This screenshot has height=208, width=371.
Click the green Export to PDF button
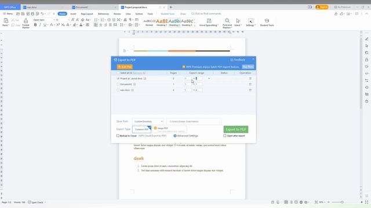click(236, 129)
